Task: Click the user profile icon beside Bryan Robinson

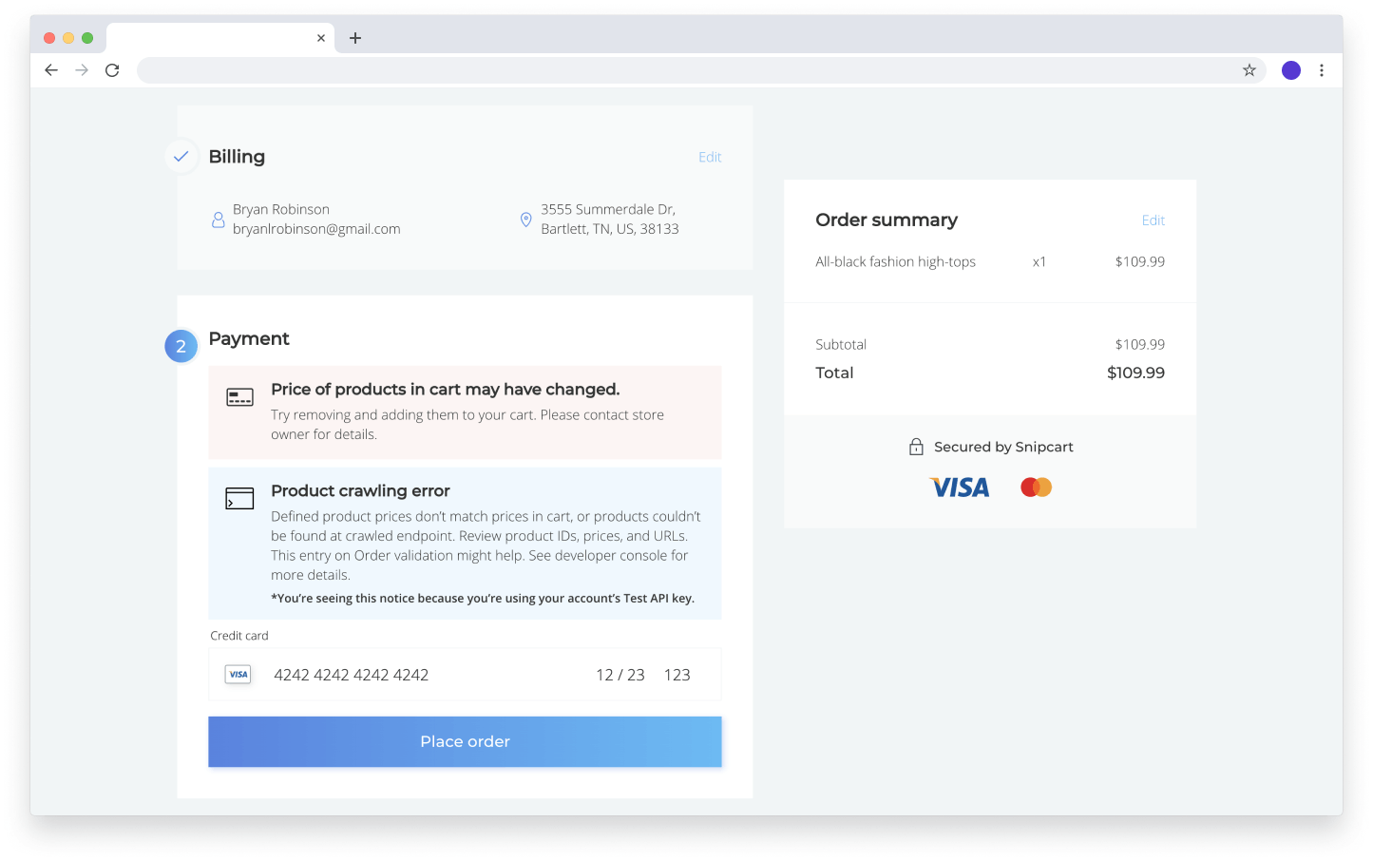Action: [x=219, y=219]
